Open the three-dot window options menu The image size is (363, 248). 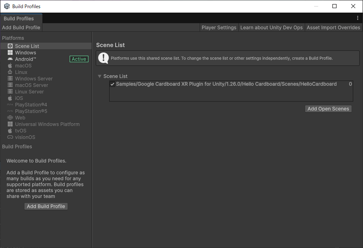pyautogui.click(x=358, y=18)
